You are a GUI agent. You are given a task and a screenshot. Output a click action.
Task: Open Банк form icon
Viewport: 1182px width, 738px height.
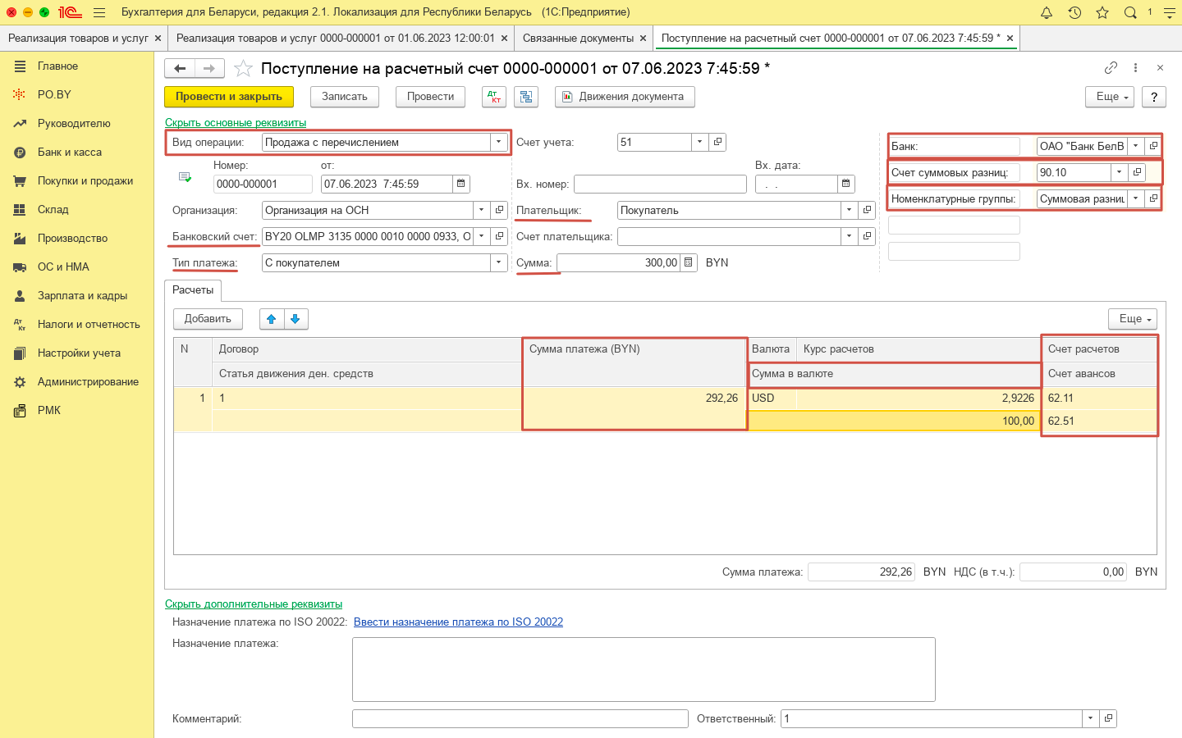1153,146
